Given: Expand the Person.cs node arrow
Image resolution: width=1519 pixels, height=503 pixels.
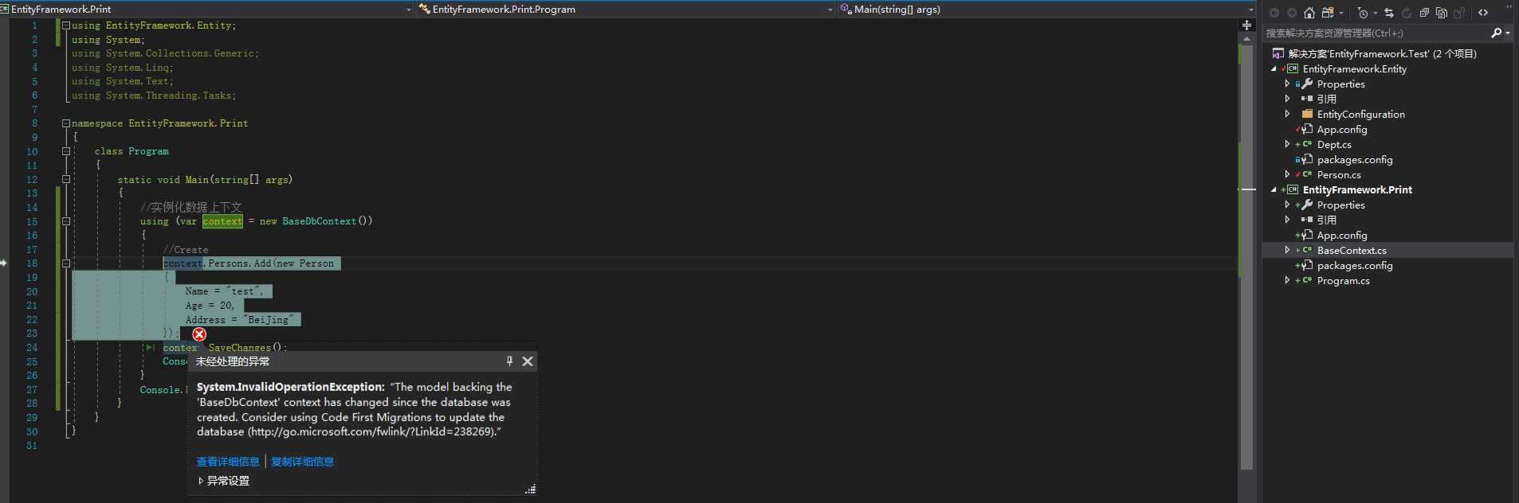Looking at the screenshot, I should click(1287, 174).
